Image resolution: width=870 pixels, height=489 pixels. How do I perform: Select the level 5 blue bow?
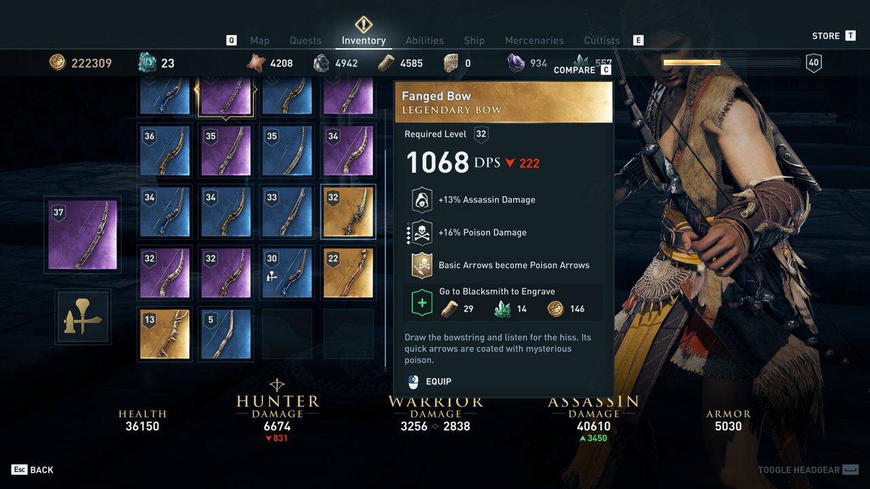pyautogui.click(x=226, y=334)
